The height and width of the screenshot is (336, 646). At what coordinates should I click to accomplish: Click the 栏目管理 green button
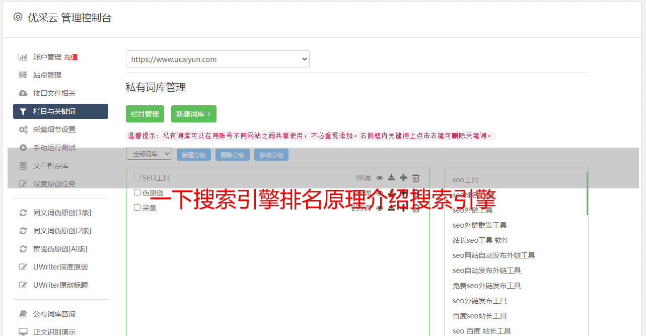pyautogui.click(x=145, y=114)
